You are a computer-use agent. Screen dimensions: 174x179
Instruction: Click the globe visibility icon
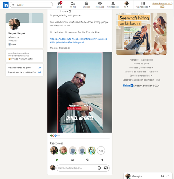pyautogui.click(x=70, y=11)
